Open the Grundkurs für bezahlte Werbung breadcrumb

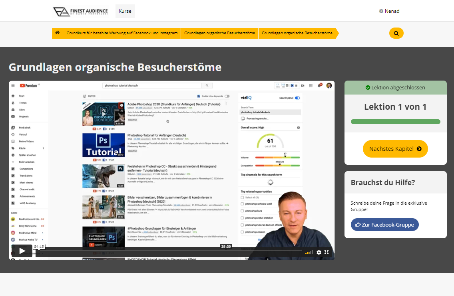(x=122, y=33)
